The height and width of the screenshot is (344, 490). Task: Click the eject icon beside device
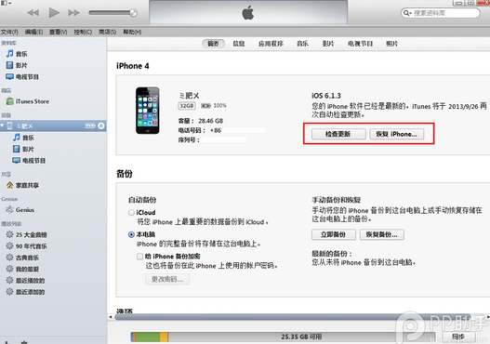101,126
